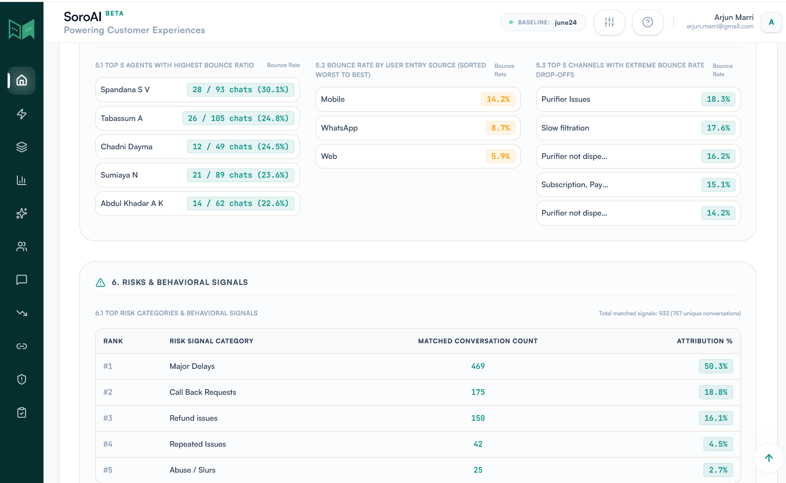
Task: Click the Abuse / Slurs risk row
Action: click(x=418, y=470)
